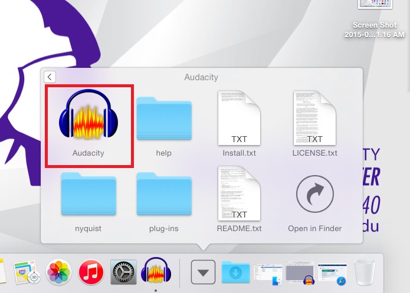Go back using the stack's back arrow
Screen dimensions: 410x293
coord(50,77)
